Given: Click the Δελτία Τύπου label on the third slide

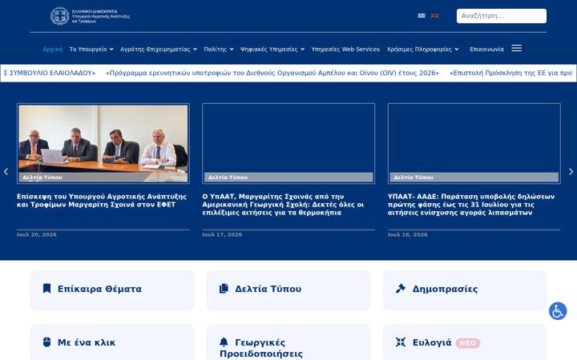Looking at the screenshot, I should [x=414, y=178].
